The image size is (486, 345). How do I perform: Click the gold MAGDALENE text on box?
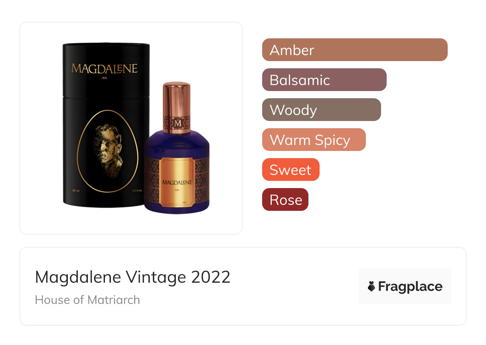tap(105, 68)
